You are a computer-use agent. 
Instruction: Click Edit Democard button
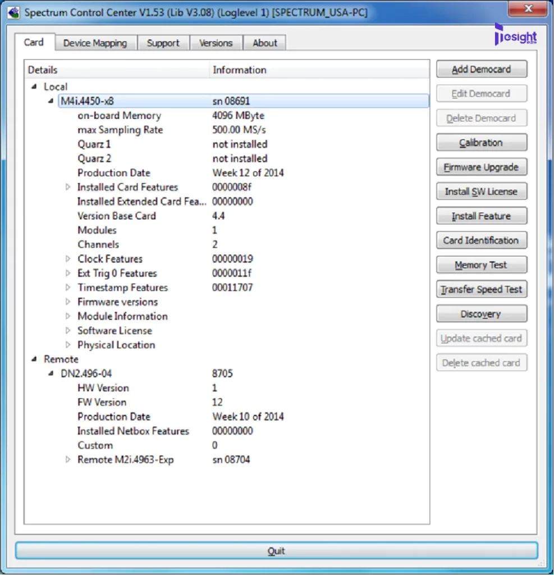pyautogui.click(x=482, y=94)
